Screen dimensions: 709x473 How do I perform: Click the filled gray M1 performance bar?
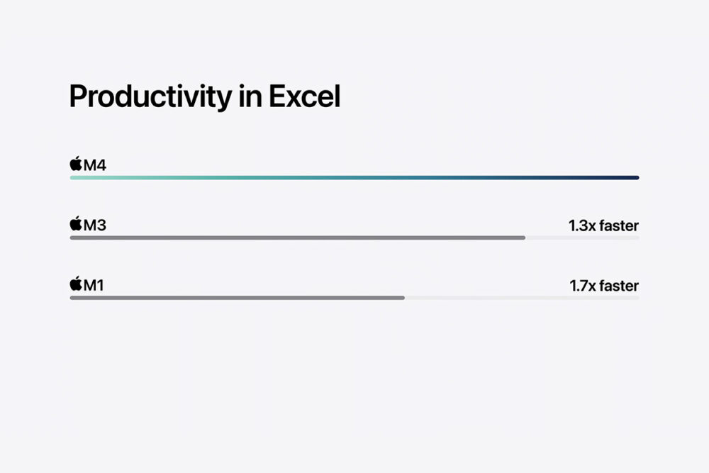pos(238,298)
